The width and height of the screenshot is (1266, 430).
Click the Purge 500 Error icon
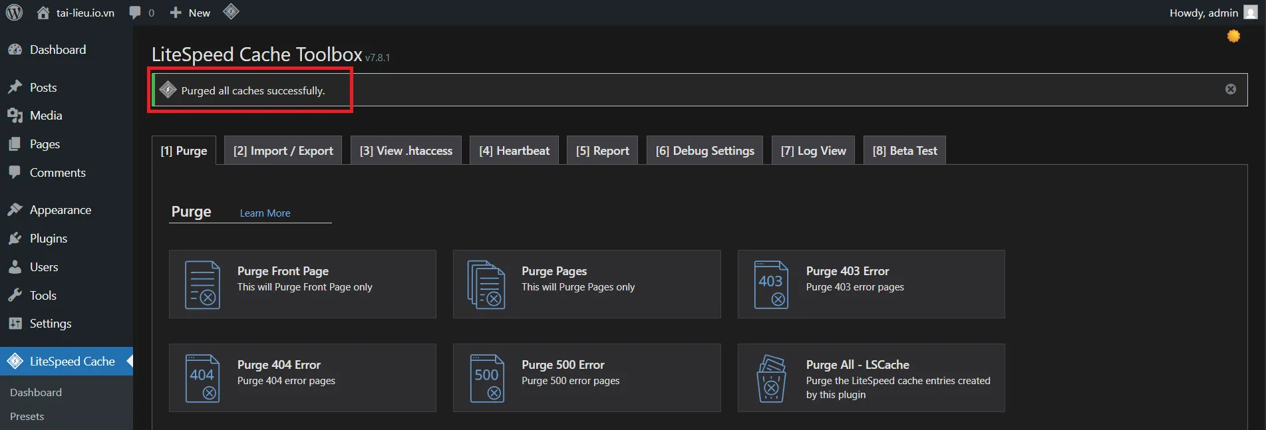(x=486, y=378)
